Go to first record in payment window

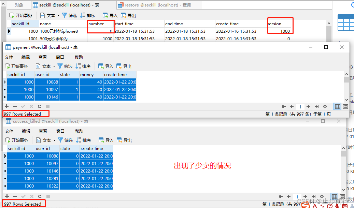(284, 106)
